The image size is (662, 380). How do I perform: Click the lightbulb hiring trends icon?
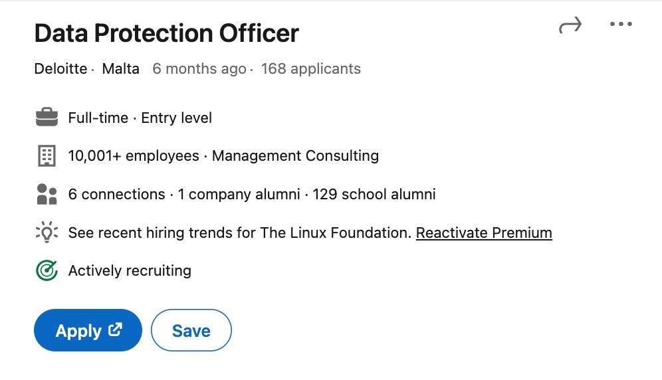point(47,233)
